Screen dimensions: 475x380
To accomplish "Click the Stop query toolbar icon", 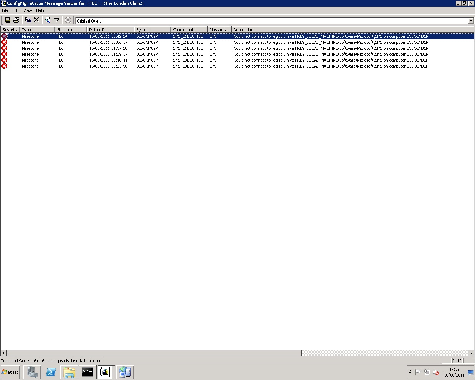I will (68, 20).
